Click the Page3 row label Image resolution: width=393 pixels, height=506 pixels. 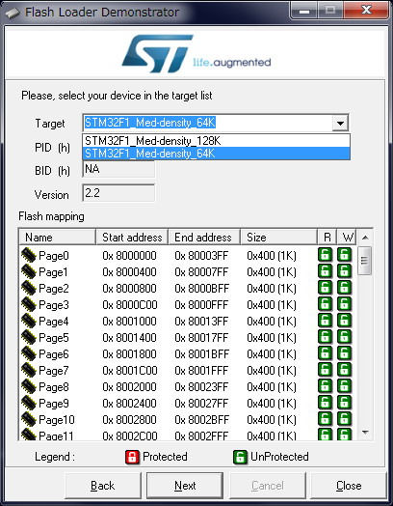pyautogui.click(x=54, y=305)
